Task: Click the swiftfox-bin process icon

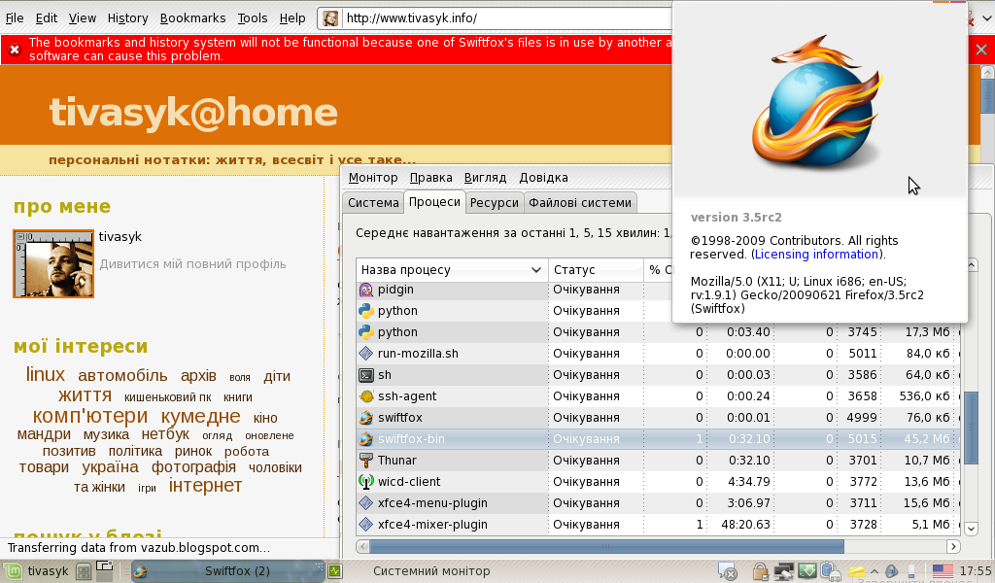Action: point(366,439)
